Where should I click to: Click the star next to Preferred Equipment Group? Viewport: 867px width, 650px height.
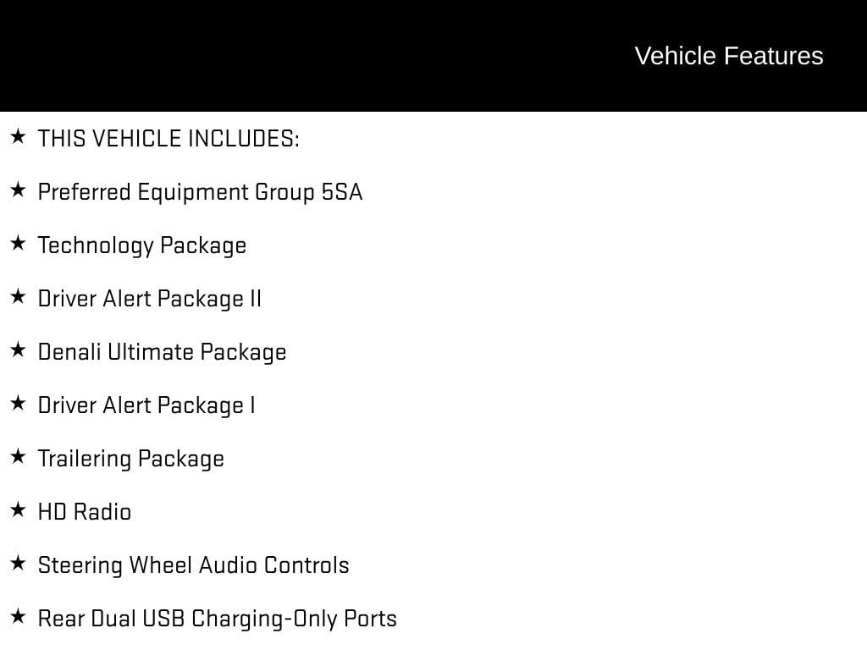tap(18, 190)
